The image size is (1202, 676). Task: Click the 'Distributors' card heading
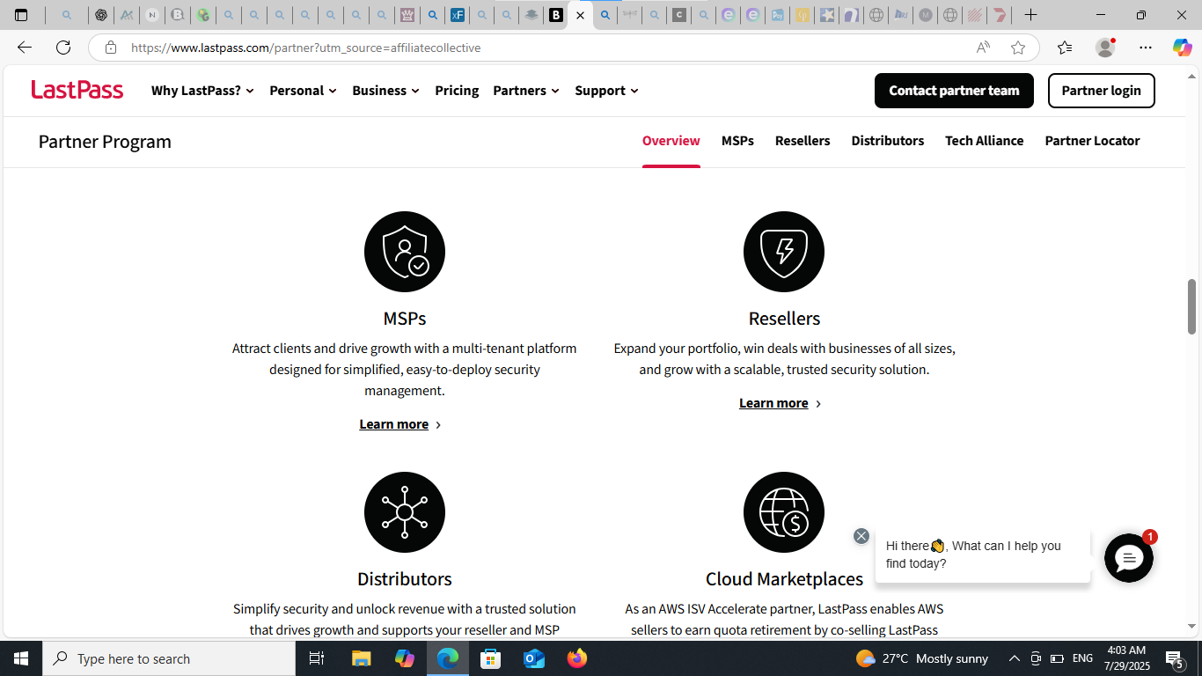[x=405, y=579]
